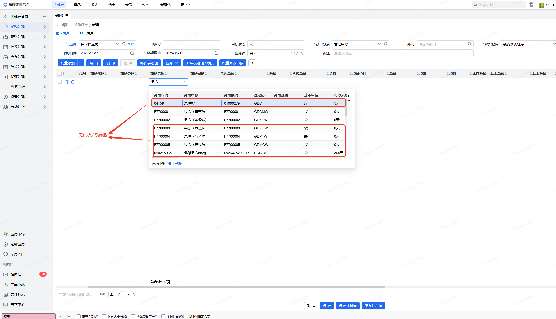The image size is (556, 319).
Task: Click the trash delete icon in row 1
Action: 73,82
